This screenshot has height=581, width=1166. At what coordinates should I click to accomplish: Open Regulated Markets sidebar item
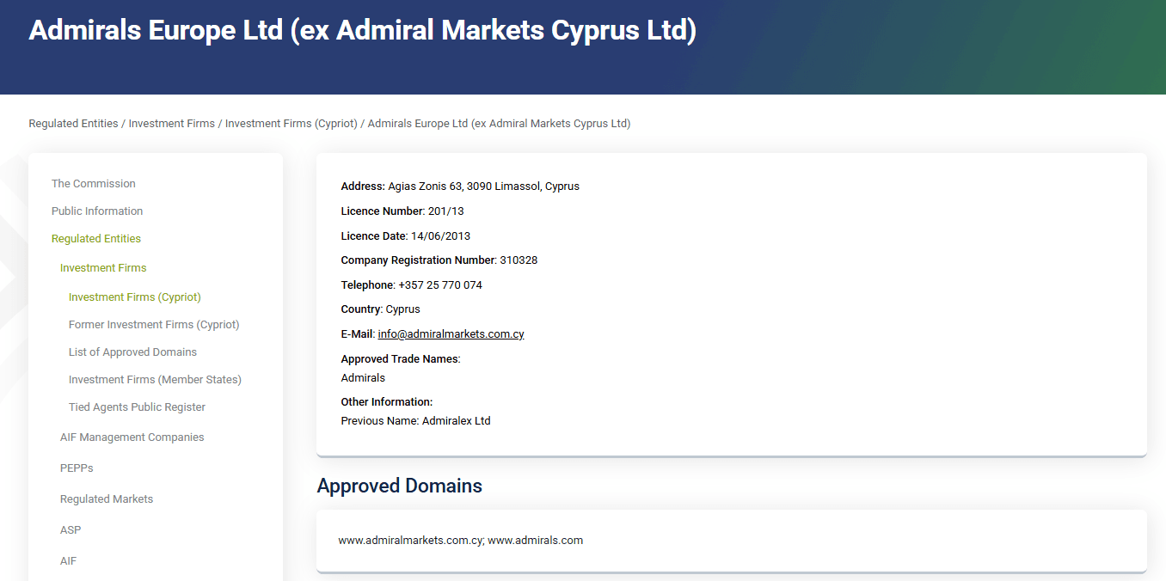[x=107, y=499]
